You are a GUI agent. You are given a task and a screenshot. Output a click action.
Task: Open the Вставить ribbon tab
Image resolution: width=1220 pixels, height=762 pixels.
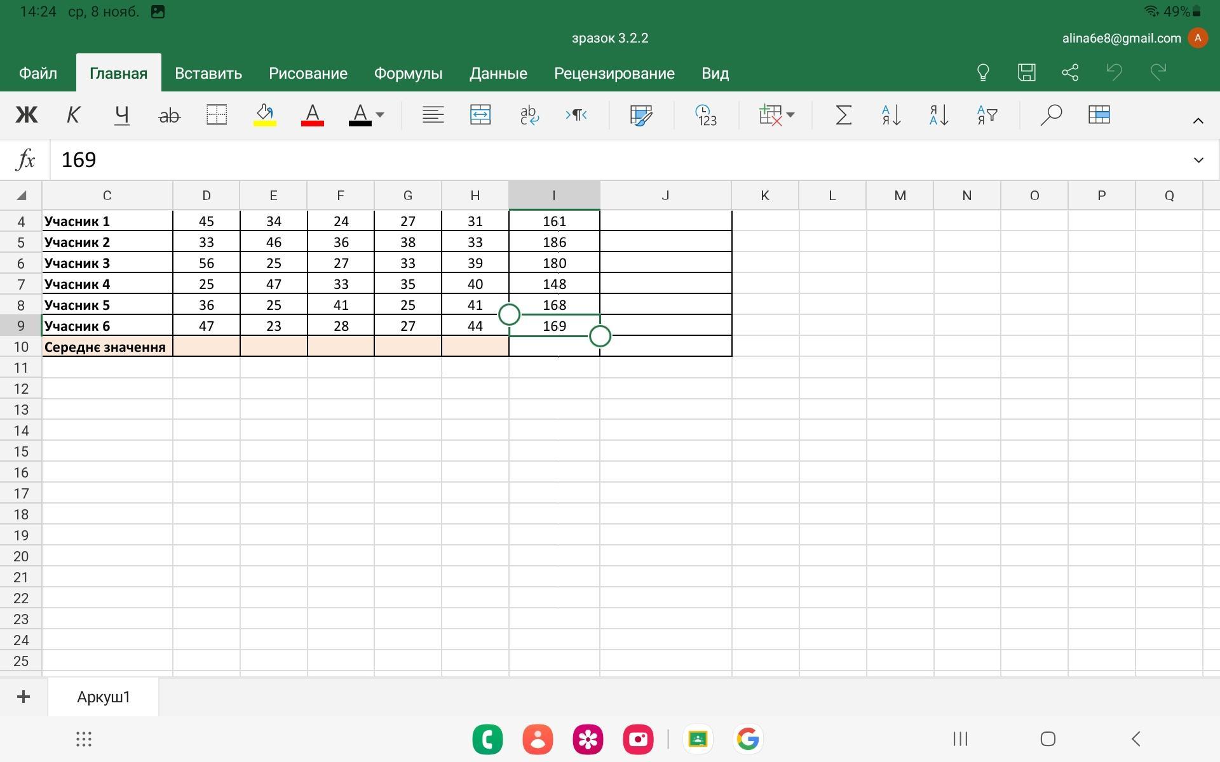pyautogui.click(x=208, y=74)
